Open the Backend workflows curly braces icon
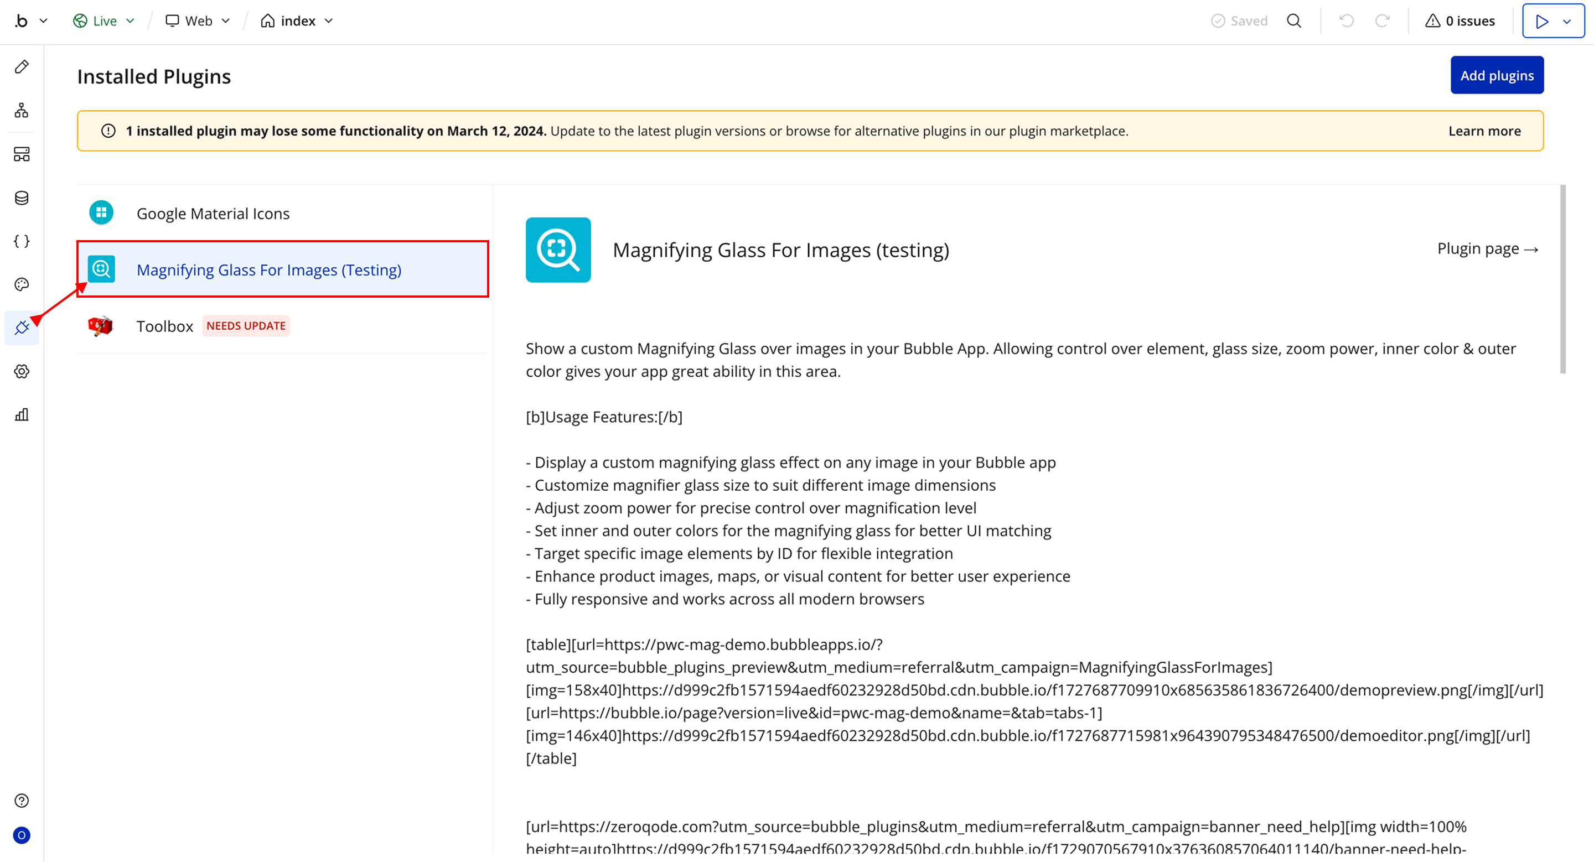Screen dimensions: 1594x862 click(22, 241)
